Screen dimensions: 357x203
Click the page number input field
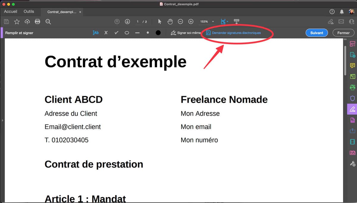[x=137, y=22]
